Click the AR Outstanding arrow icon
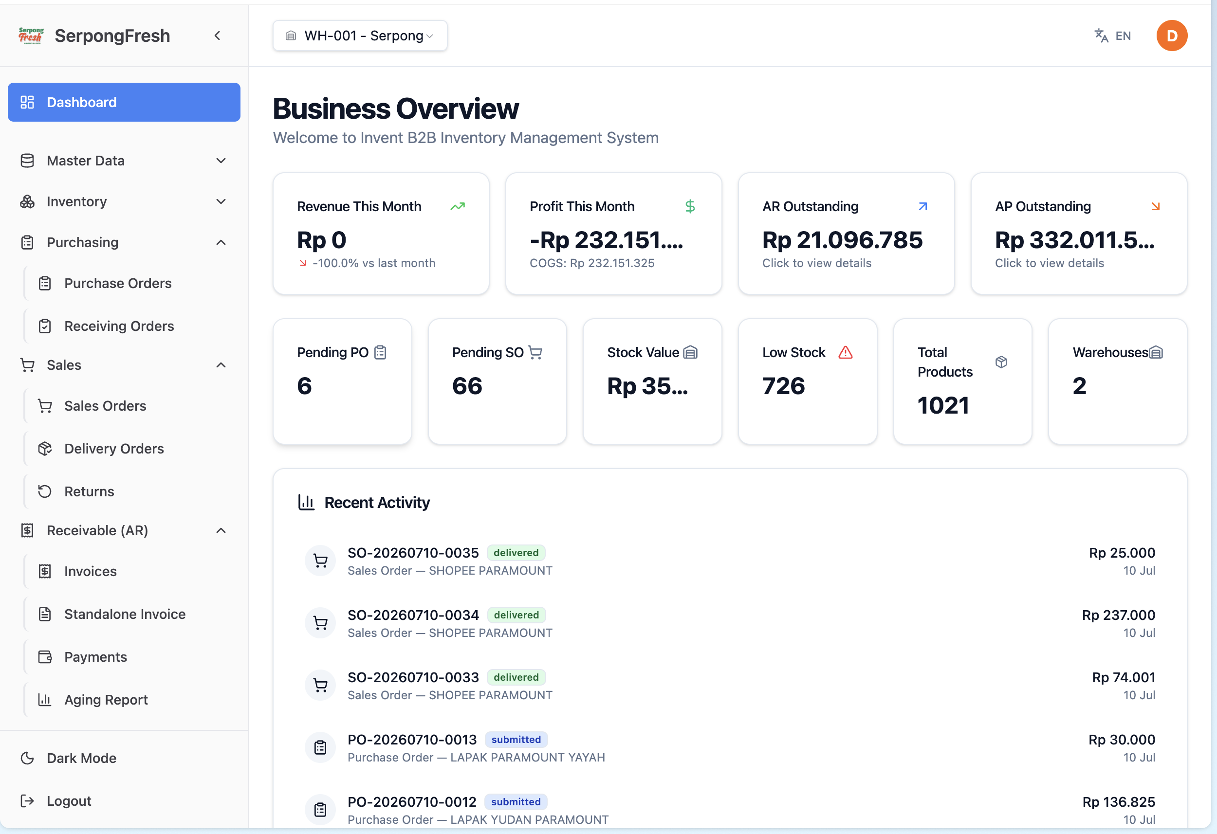1217x834 pixels. click(922, 206)
